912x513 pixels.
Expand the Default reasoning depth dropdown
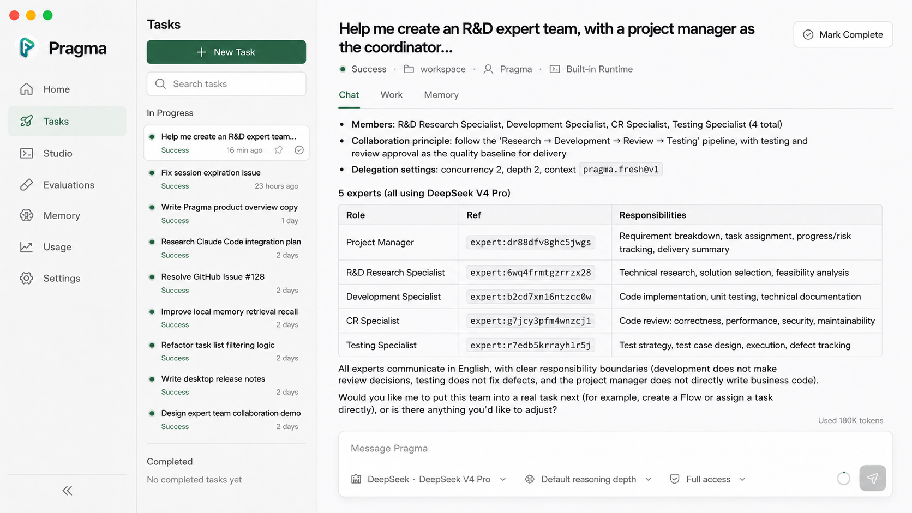pyautogui.click(x=648, y=479)
